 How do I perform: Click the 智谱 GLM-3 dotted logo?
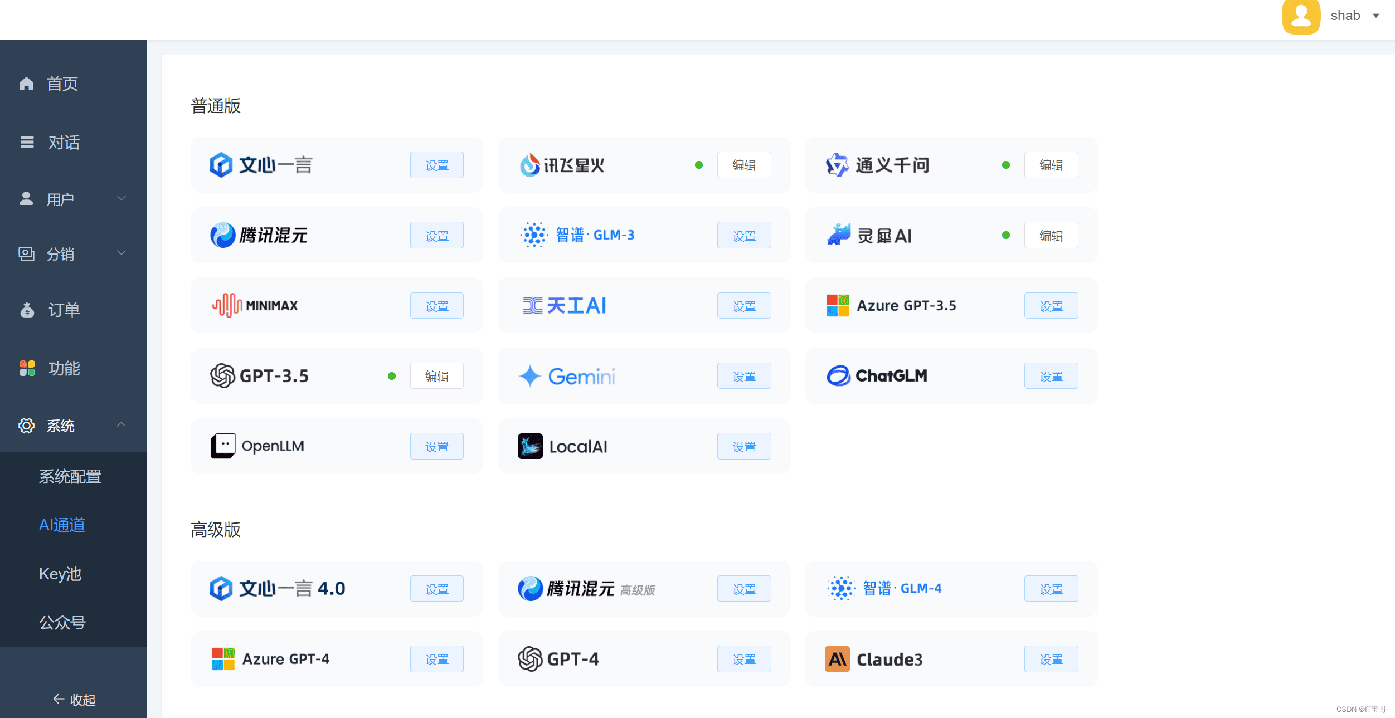(534, 235)
